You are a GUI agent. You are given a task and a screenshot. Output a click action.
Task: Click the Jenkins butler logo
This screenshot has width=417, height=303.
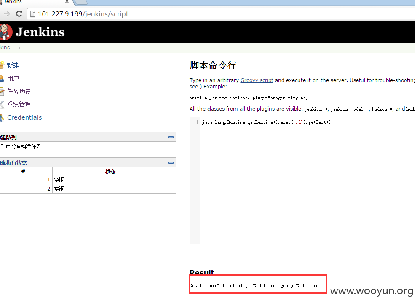tap(5, 32)
